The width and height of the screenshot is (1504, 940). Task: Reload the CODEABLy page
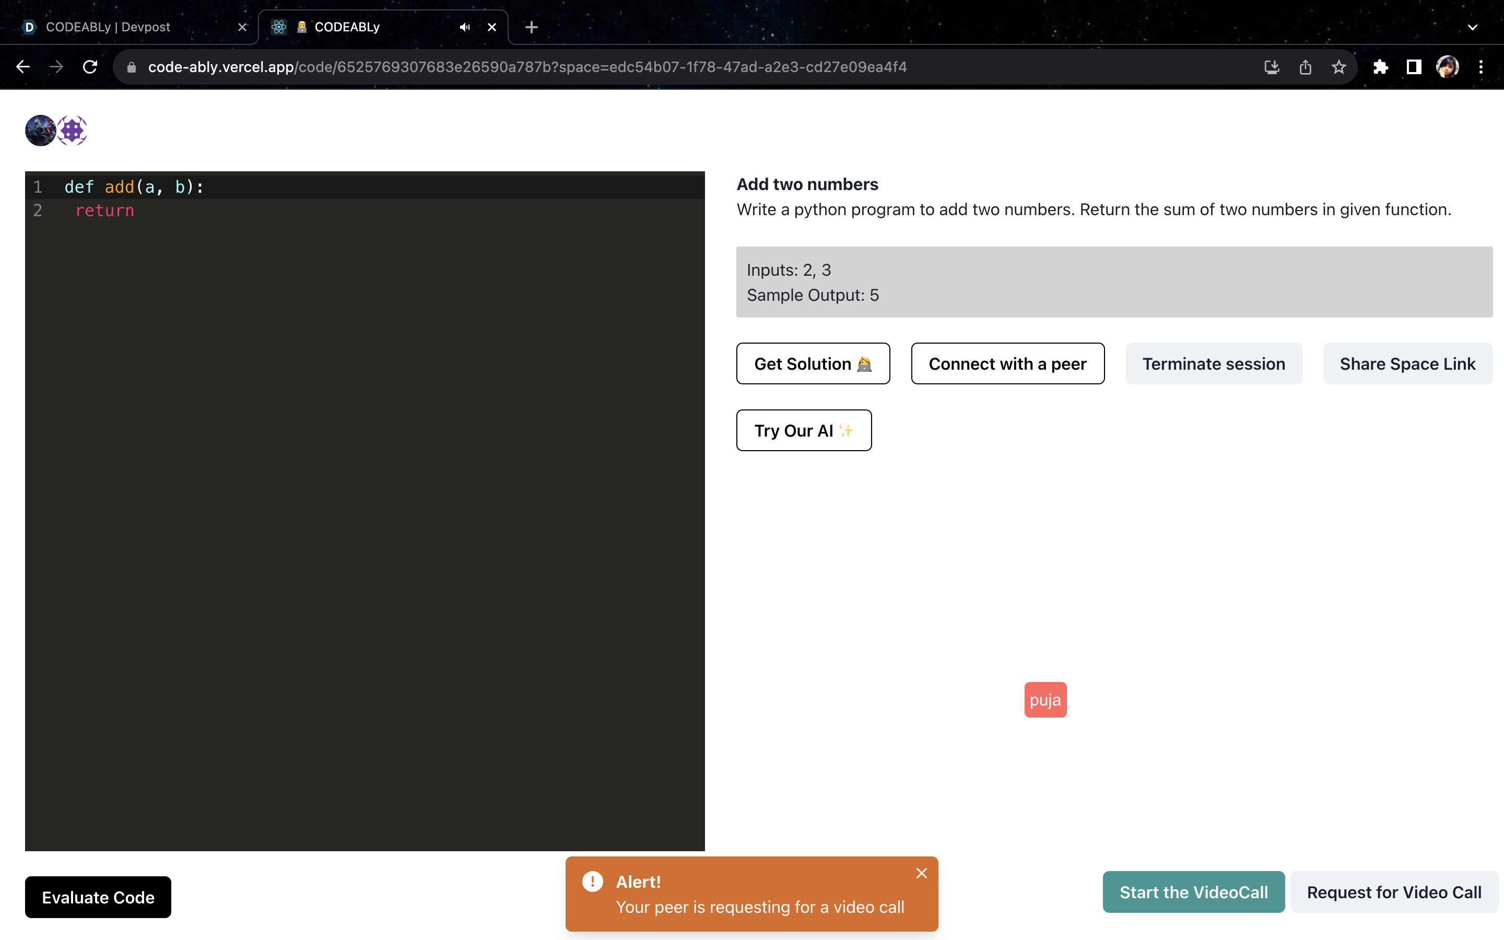tap(90, 67)
